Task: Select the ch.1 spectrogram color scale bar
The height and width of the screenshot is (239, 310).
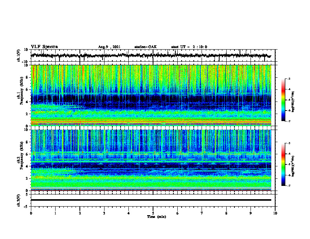Action: point(283,100)
